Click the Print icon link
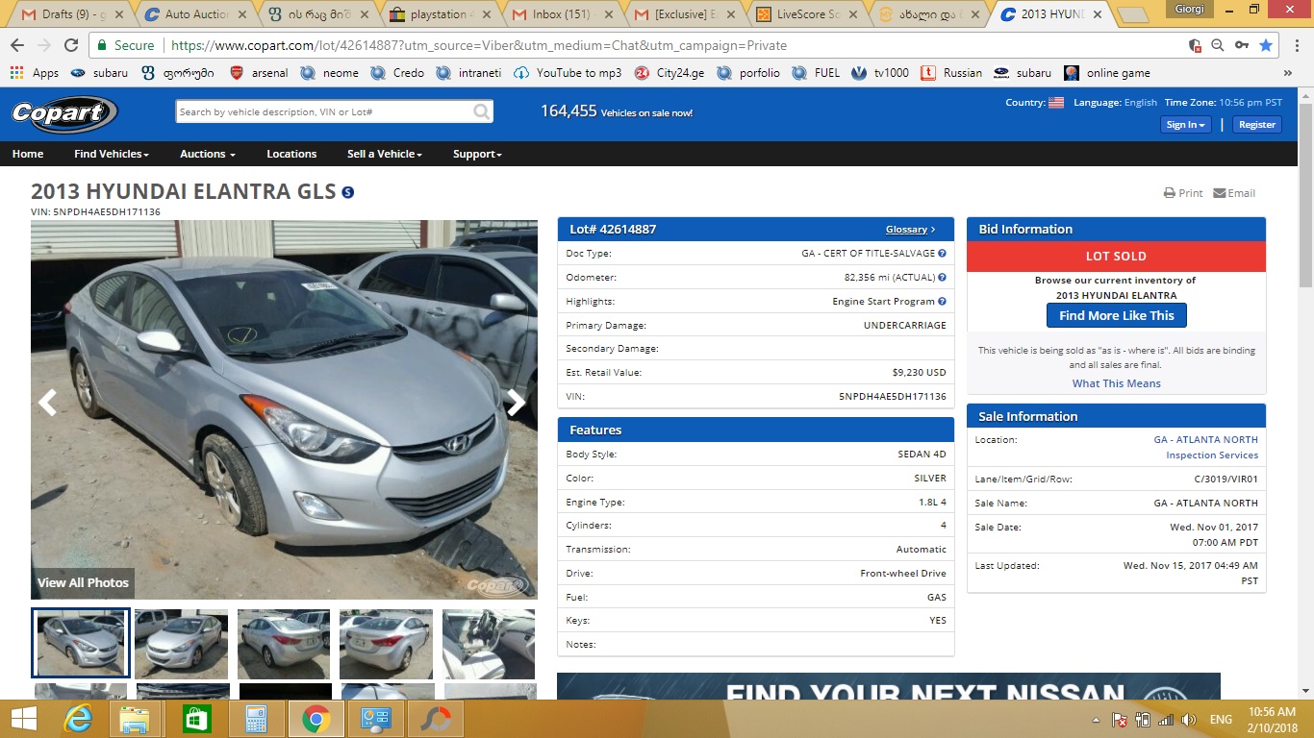The image size is (1314, 738). (1183, 193)
